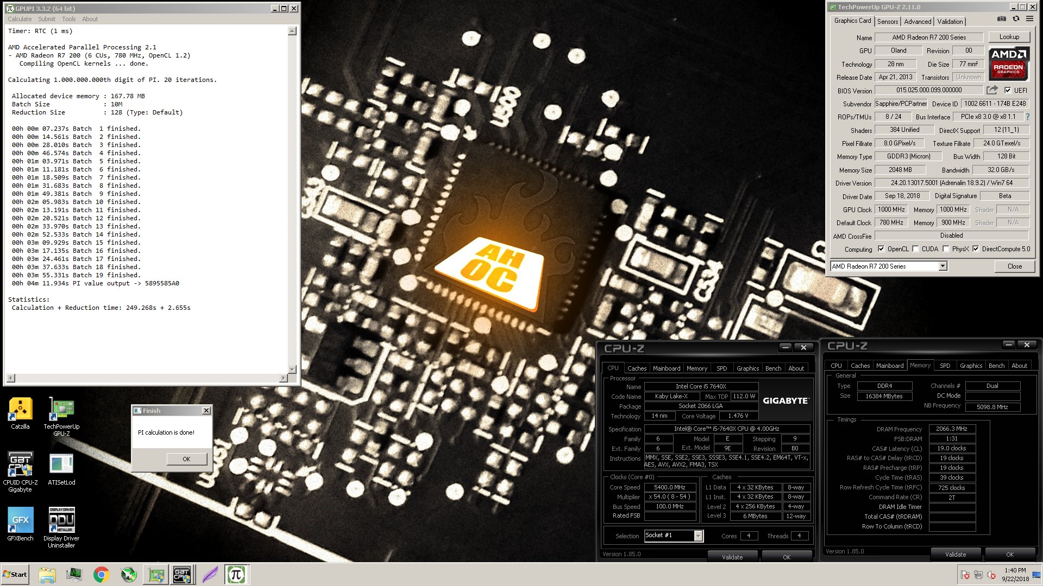Switch to the Advanced tab in GPU-Z
This screenshot has width=1043, height=586.
[x=918, y=22]
